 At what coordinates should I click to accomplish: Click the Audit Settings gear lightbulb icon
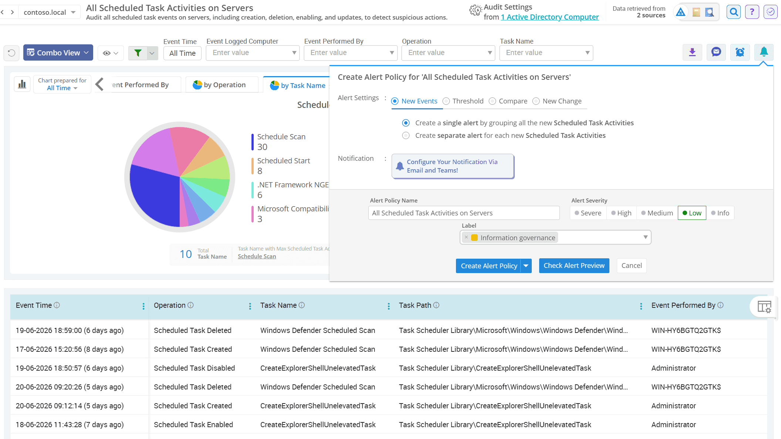tap(476, 10)
